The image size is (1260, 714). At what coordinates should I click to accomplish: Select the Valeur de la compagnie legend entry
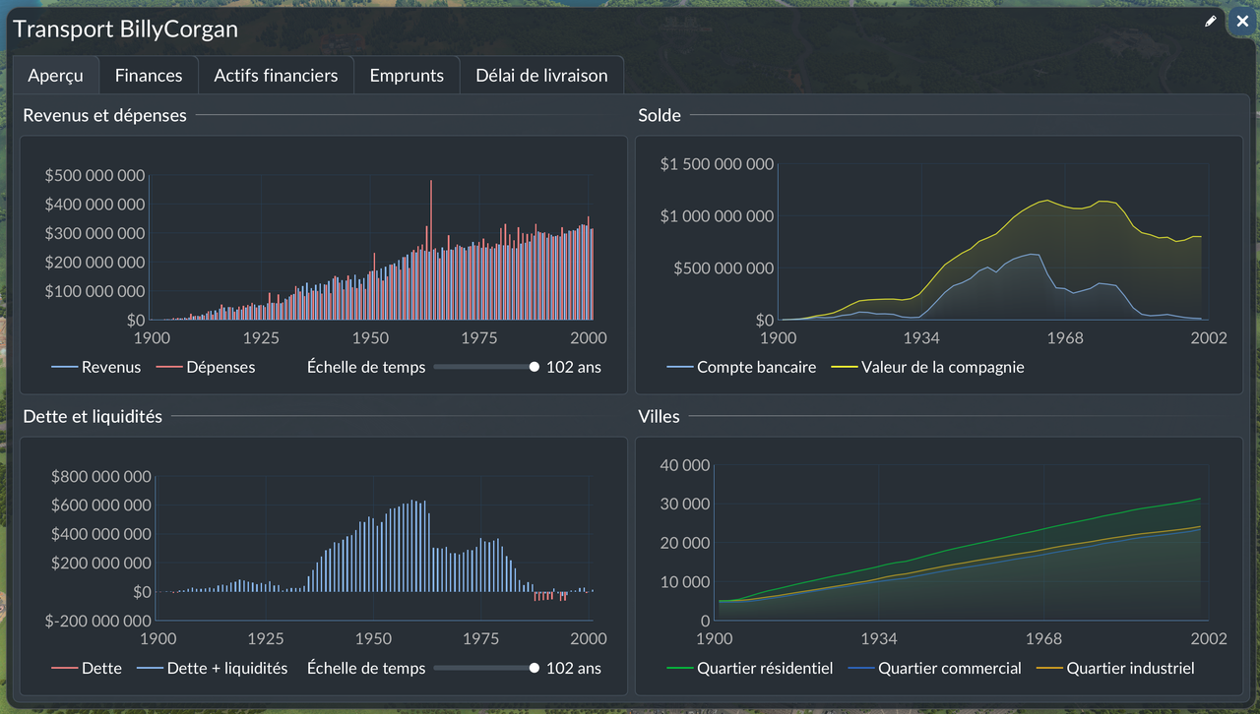pyautogui.click(x=928, y=367)
